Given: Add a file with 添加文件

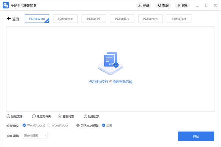Looking at the screenshot, I should [14, 116].
